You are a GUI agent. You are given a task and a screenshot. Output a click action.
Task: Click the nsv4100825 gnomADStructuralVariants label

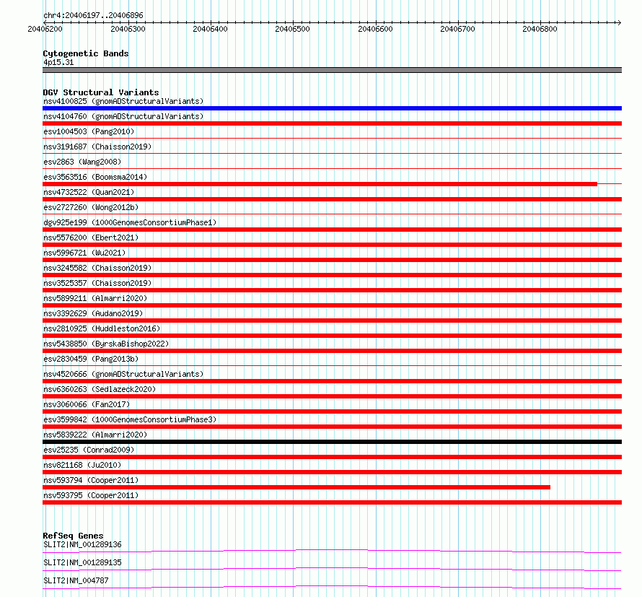[x=123, y=101]
